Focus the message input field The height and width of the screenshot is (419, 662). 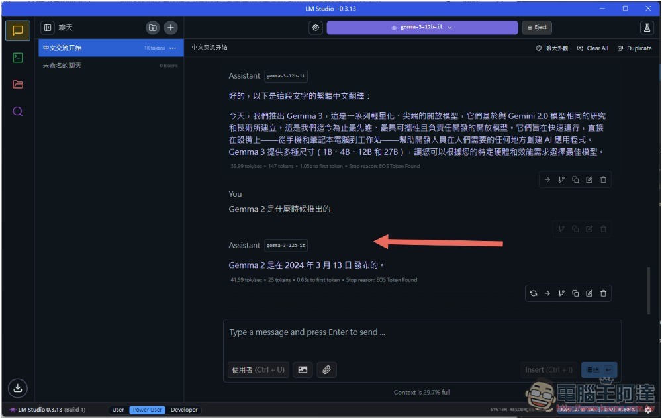[x=422, y=333]
